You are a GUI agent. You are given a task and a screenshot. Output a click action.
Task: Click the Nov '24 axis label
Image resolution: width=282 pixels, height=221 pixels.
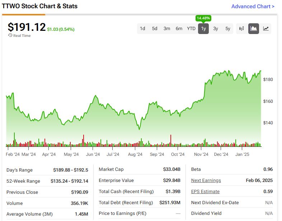coord(201,154)
